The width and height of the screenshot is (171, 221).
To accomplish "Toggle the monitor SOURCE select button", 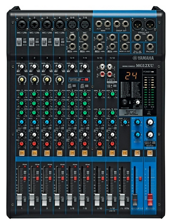I will tap(153, 143).
